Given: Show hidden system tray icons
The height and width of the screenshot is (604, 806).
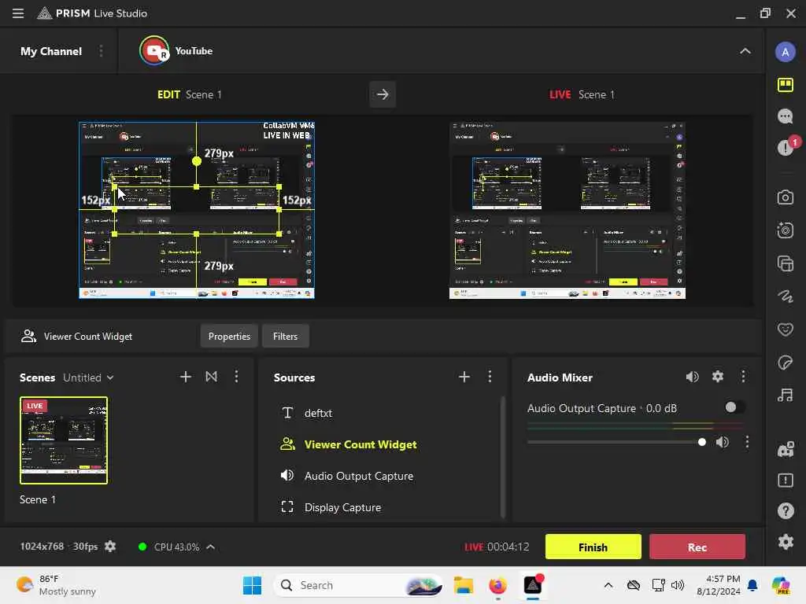Looking at the screenshot, I should (608, 585).
